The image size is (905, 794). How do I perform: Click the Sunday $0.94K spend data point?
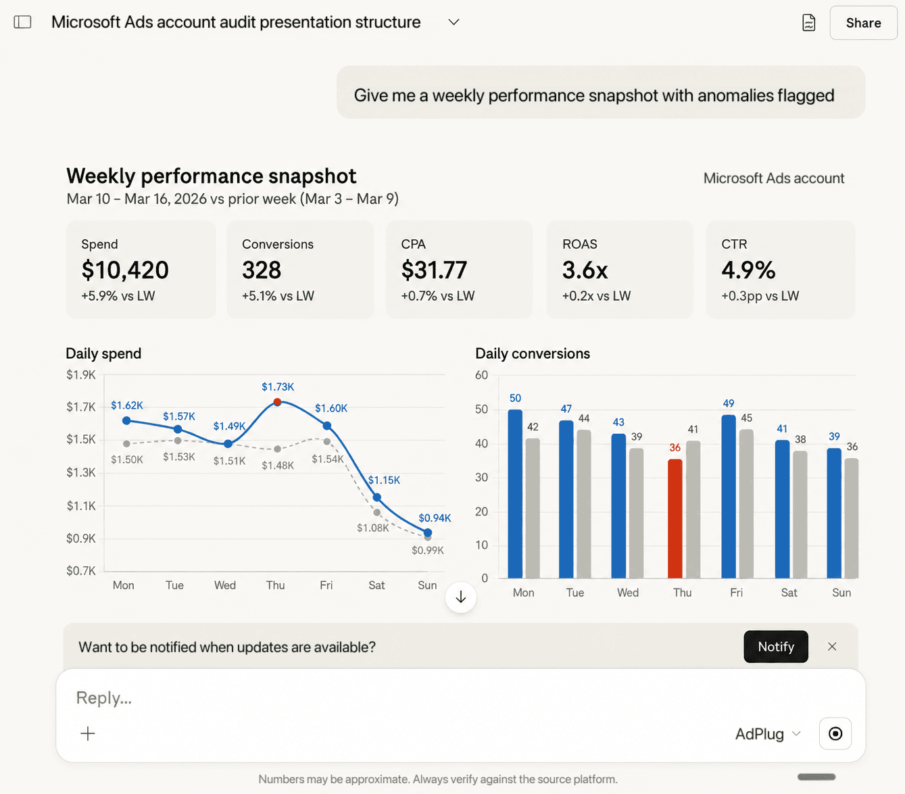pos(427,532)
